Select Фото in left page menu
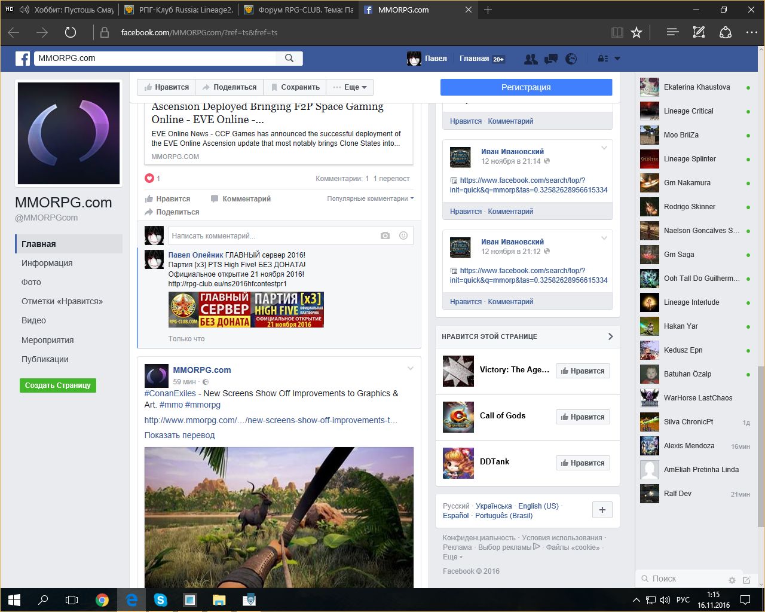765x612 pixels. [31, 282]
